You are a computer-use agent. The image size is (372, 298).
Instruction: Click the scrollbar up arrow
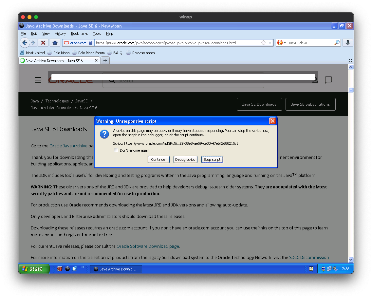tap(351, 67)
